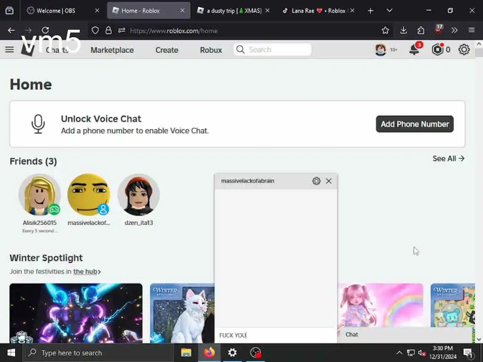Open friend massivelackof... avatar
The image size is (483, 362).
tap(89, 195)
